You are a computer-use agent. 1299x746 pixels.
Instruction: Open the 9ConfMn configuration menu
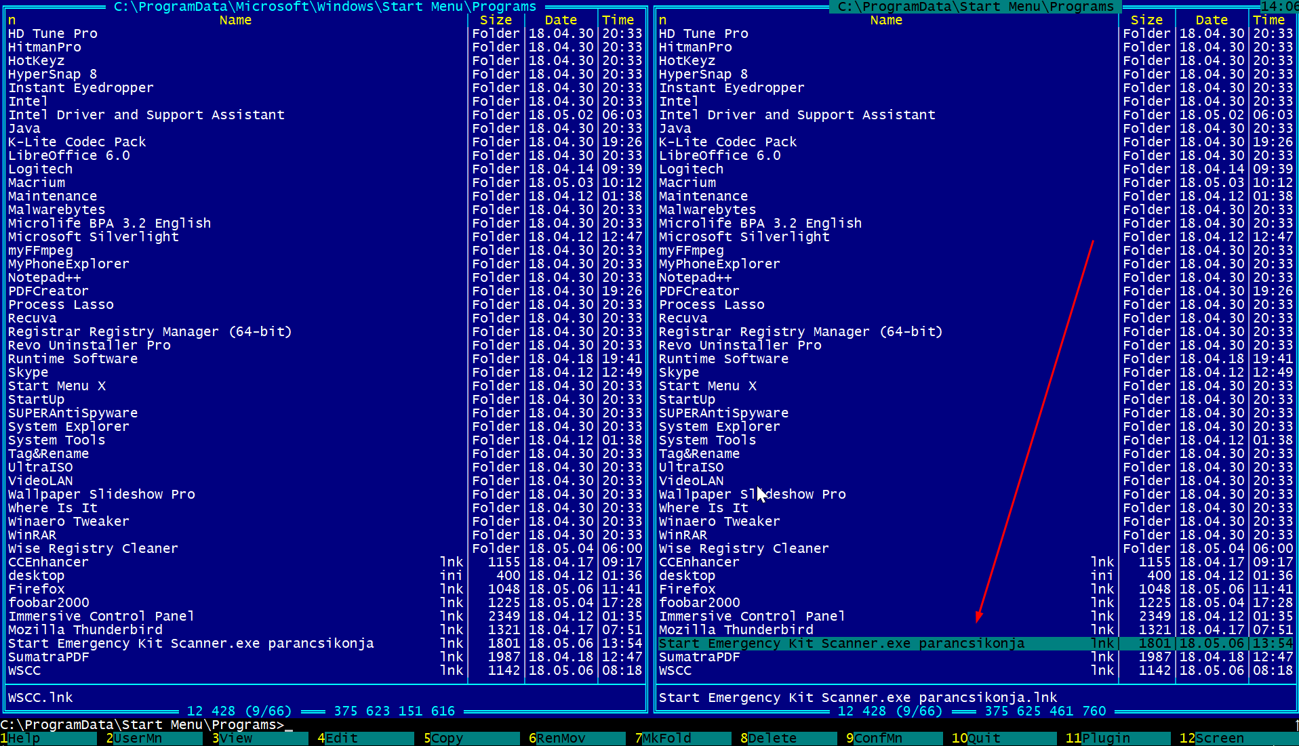coord(894,739)
